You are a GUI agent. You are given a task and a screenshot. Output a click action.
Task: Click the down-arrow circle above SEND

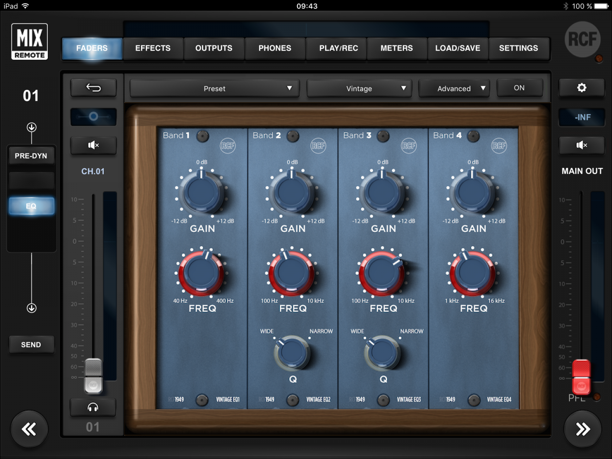pos(32,308)
